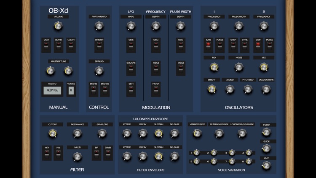The image size is (316, 178).
Task: Toggle the filter KEY switch
Action: 47,154
